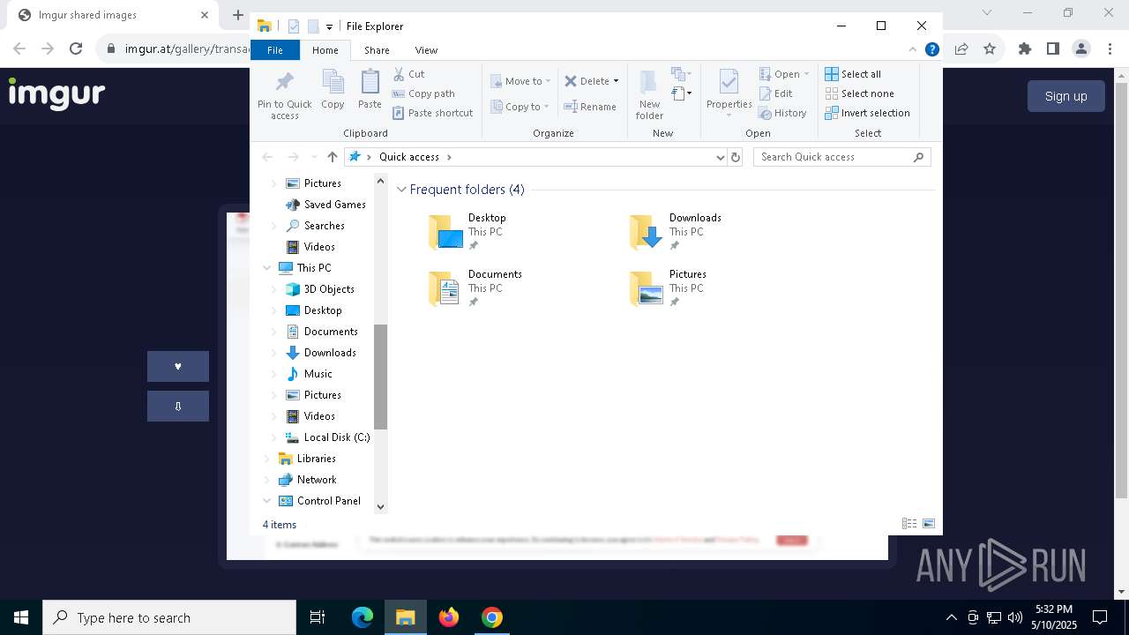Click Quick access in the address breadcrumb
This screenshot has height=635, width=1129.
(409, 157)
